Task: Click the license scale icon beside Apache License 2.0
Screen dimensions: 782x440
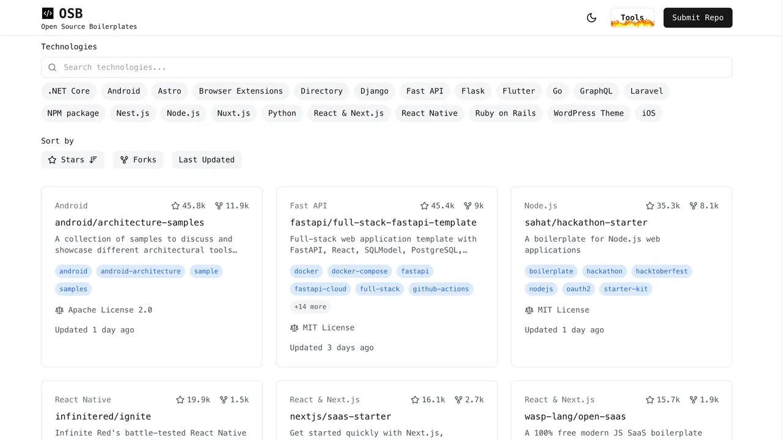Action: (x=59, y=310)
